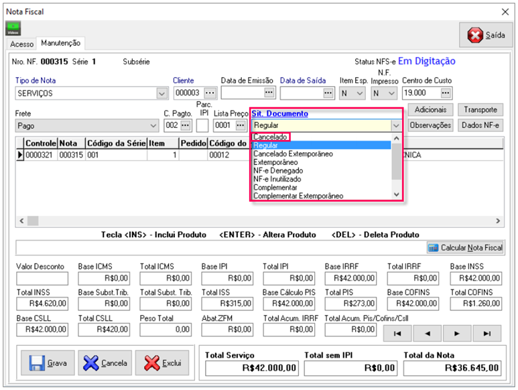This screenshot has width=518, height=390.
Task: Go to the previous record arrow
Action: click(428, 333)
